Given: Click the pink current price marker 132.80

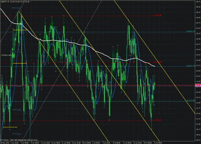Looking at the screenshot, I should click(x=198, y=86).
